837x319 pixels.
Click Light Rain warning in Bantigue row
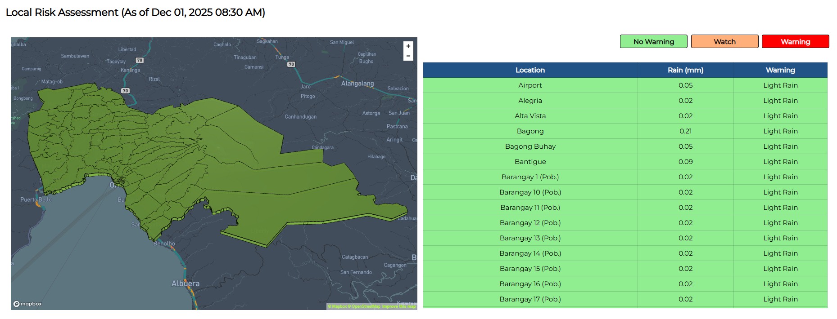[x=780, y=162]
